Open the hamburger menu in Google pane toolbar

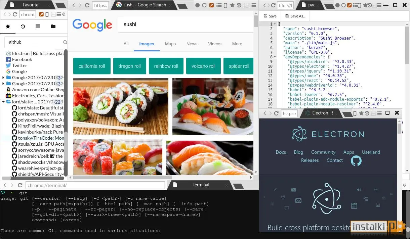[254, 5]
